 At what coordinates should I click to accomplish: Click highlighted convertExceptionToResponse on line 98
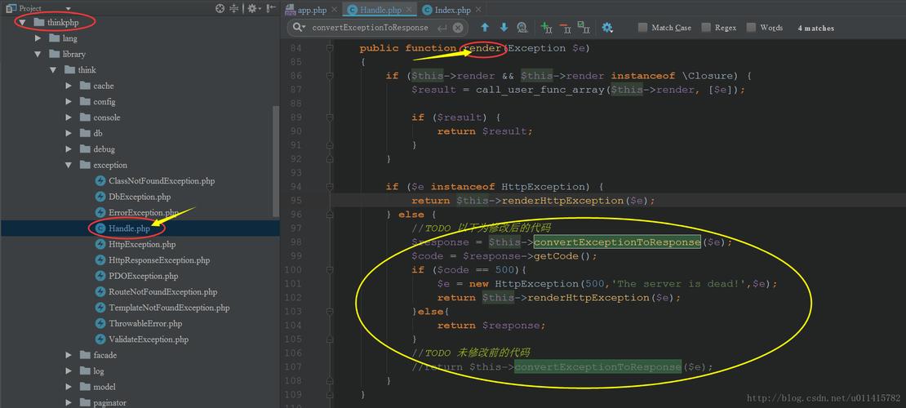coord(617,242)
